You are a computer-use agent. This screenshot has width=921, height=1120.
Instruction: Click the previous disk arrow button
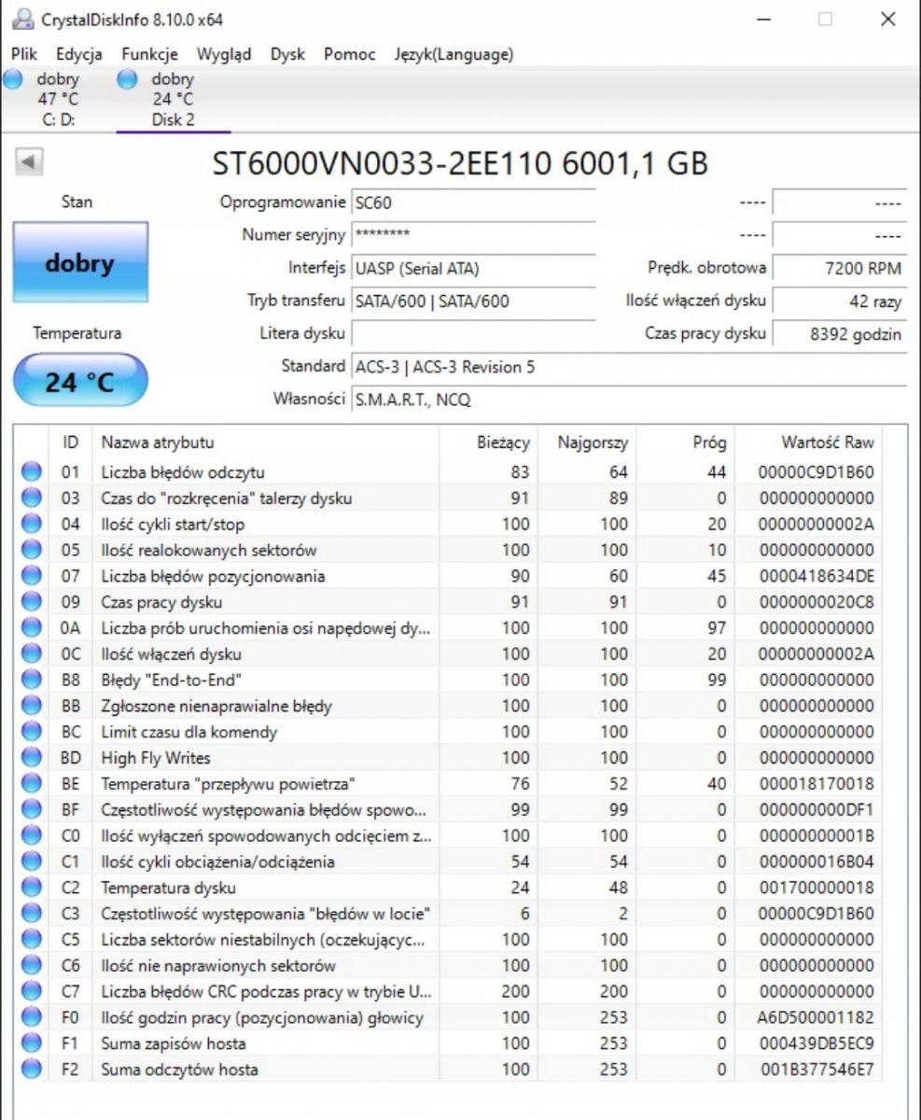(x=29, y=162)
